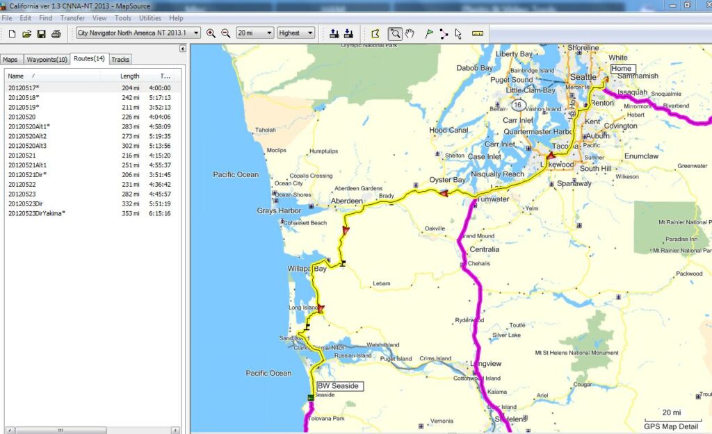Click the New file icon
The image size is (712, 434).
(12, 33)
